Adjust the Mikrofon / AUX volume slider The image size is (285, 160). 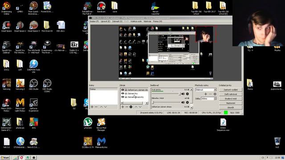(x=166, y=102)
